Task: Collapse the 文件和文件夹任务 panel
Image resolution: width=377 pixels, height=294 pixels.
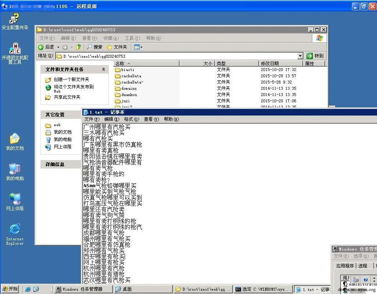Action: [103, 69]
